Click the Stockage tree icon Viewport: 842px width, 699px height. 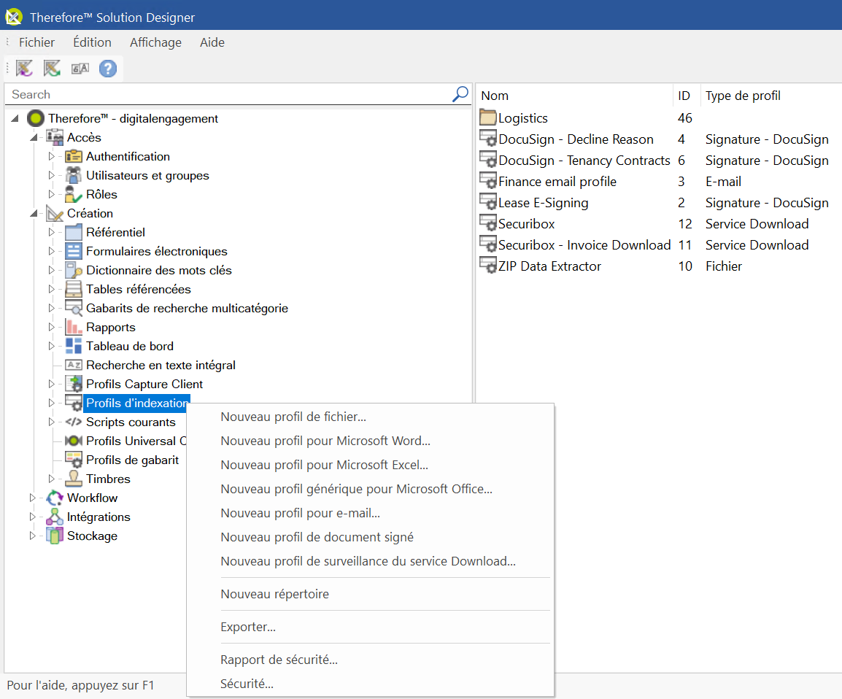coord(54,536)
